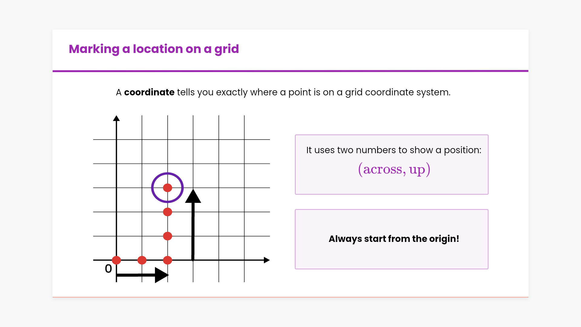Click the slide title "Marking a location on a grid"
Viewport: 581px width, 327px height.
pyautogui.click(x=154, y=49)
